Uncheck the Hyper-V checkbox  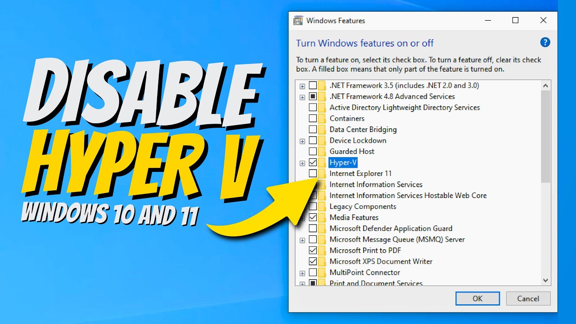pyautogui.click(x=313, y=162)
